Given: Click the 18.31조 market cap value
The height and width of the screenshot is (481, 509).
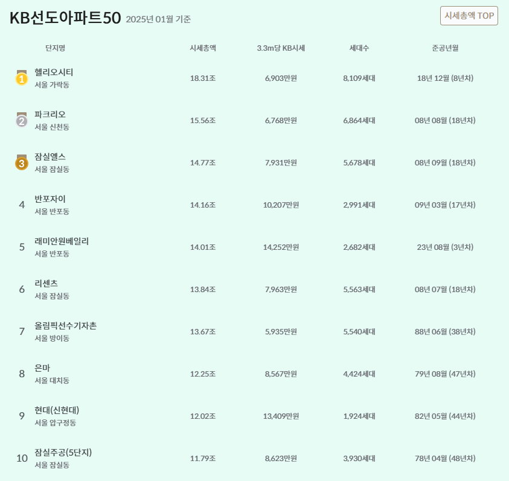Looking at the screenshot, I should pos(203,78).
